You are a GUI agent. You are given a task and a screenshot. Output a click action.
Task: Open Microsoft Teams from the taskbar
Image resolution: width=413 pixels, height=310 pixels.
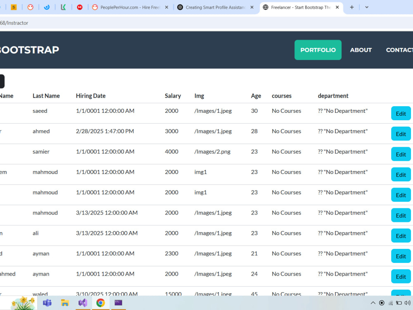[x=47, y=303]
